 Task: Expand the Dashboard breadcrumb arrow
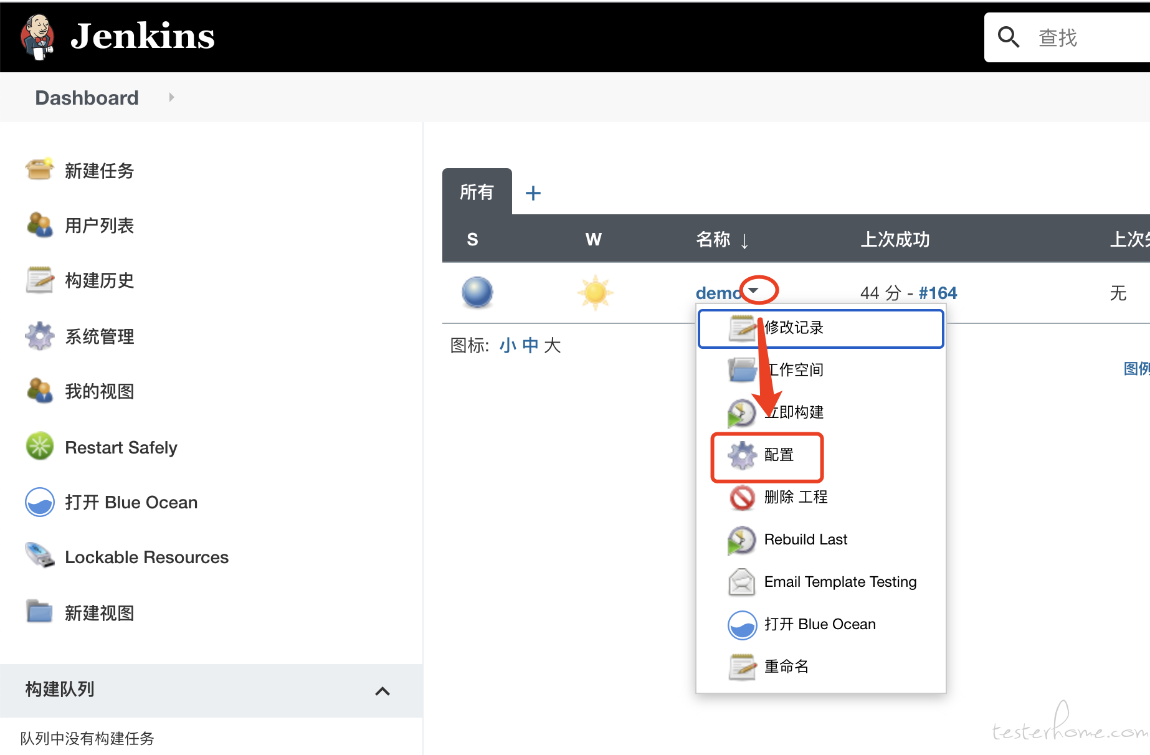pos(171,98)
